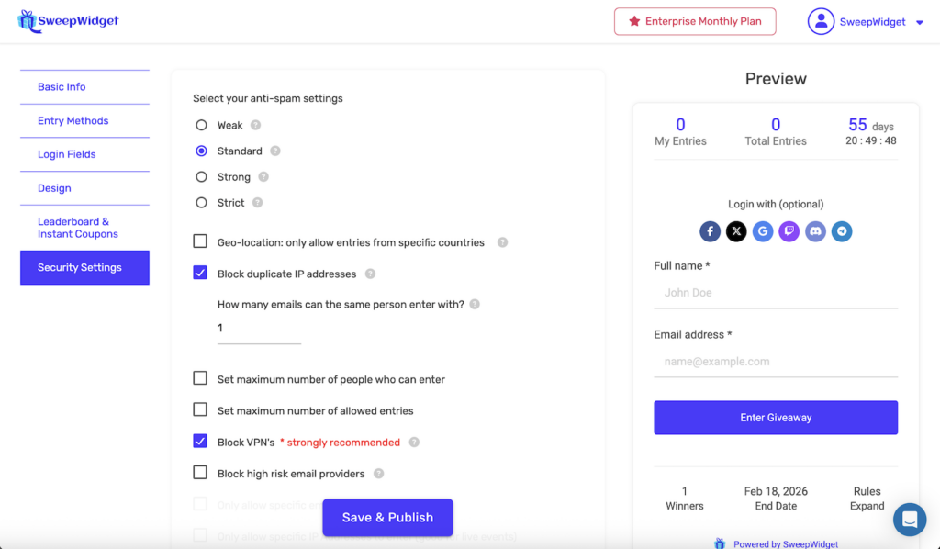Open the Design settings section

point(54,187)
